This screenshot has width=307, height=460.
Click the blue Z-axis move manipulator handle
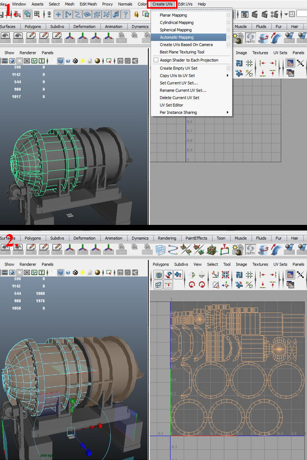click(84, 447)
